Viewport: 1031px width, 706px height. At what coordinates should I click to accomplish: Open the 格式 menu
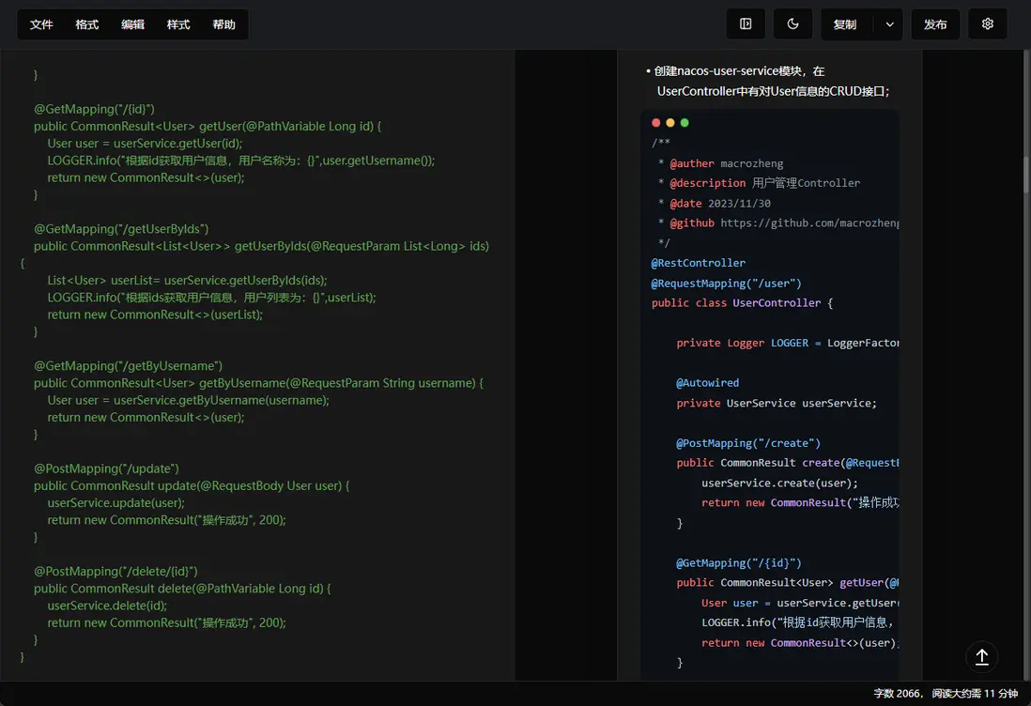point(87,24)
